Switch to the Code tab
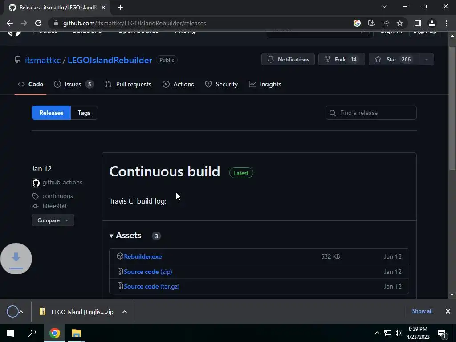Viewport: 456px width, 342px height. (x=31, y=84)
